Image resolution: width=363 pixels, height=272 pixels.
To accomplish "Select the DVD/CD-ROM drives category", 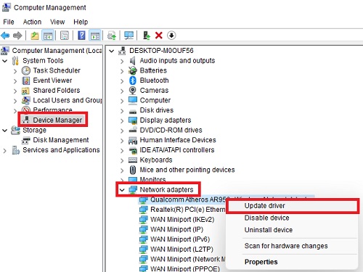I will [x=171, y=130].
